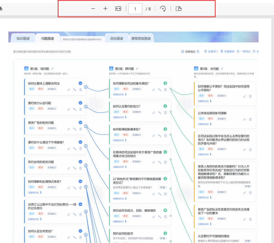Focus the page number input showing 1
The image size is (274, 243).
coord(135,9)
